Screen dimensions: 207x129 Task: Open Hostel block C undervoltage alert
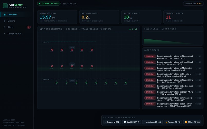pyautogui.click(x=173, y=63)
